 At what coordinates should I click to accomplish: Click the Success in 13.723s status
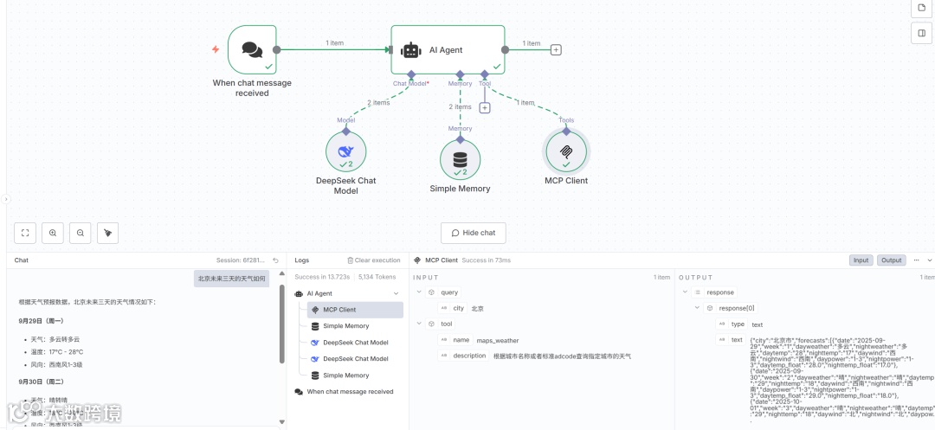(x=324, y=277)
